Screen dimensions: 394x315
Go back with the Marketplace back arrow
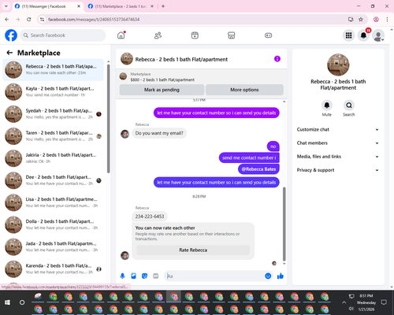tap(9, 53)
